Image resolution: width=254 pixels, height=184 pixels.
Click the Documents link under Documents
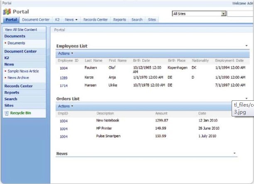[x=16, y=43]
